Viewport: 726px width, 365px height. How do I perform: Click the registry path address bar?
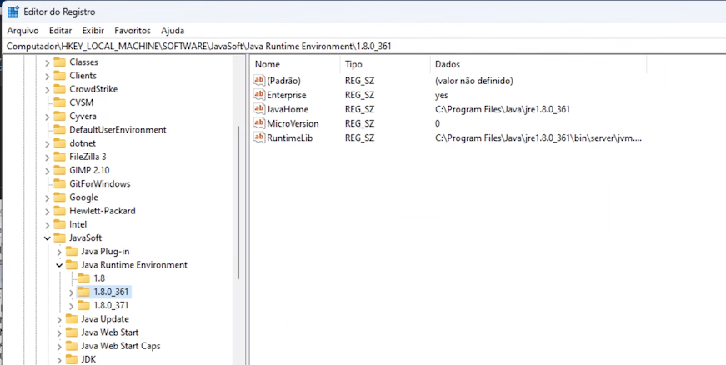pyautogui.click(x=363, y=47)
